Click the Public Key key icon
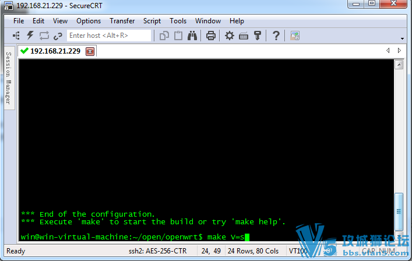The height and width of the screenshot is (261, 412). pos(258,36)
